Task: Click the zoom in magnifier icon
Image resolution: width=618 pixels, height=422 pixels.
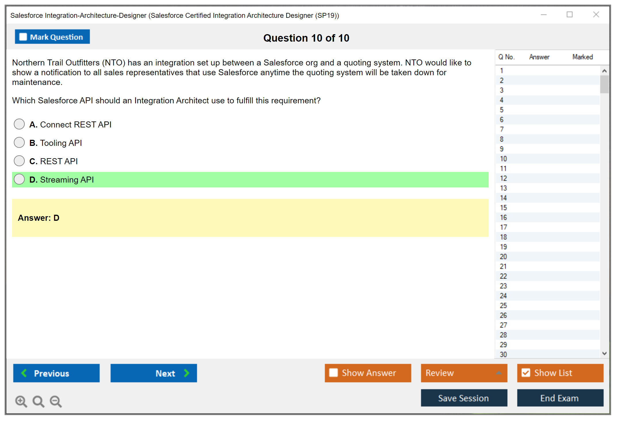Action: [21, 401]
